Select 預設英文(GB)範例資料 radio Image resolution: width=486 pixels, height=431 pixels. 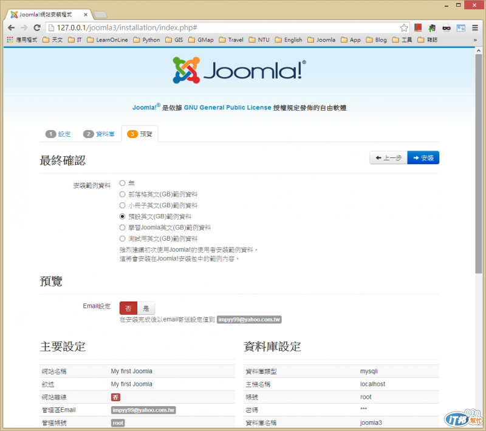pyautogui.click(x=123, y=216)
